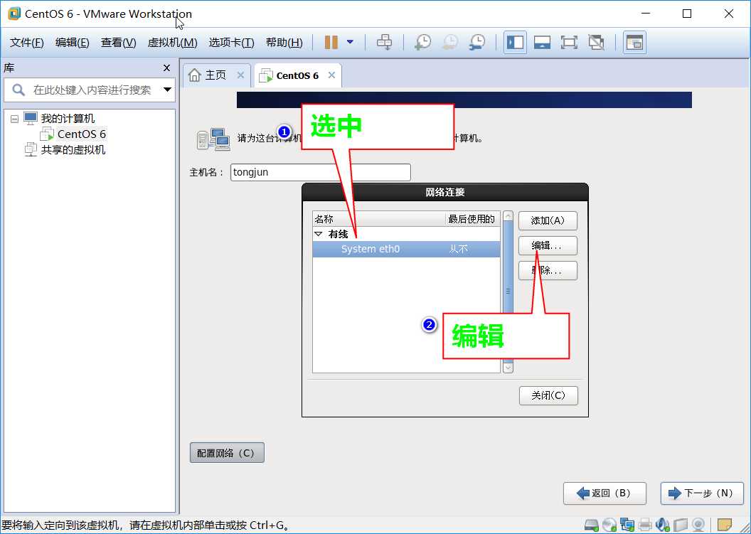The height and width of the screenshot is (534, 751).
Task: Collapse the 我的计算机 tree node
Action: [x=14, y=118]
